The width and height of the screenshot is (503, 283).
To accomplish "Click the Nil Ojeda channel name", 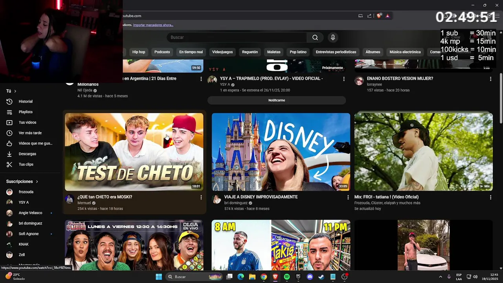I will [x=85, y=90].
